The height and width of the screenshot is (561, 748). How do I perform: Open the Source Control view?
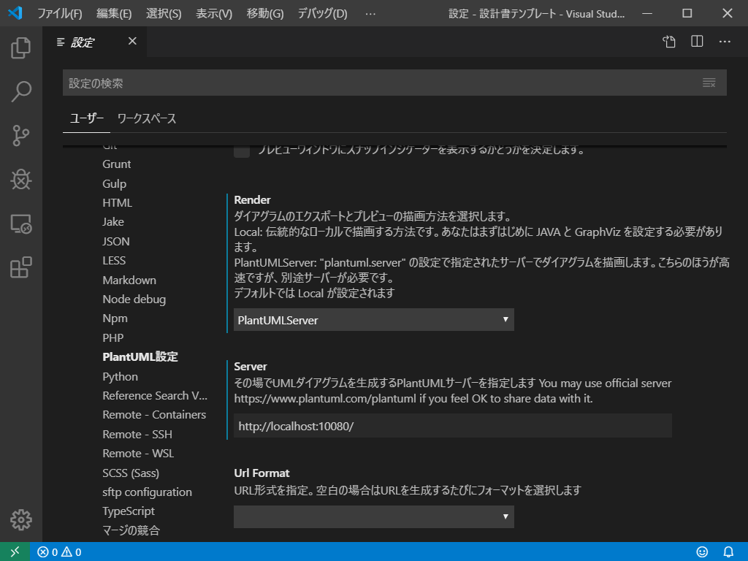(x=21, y=135)
